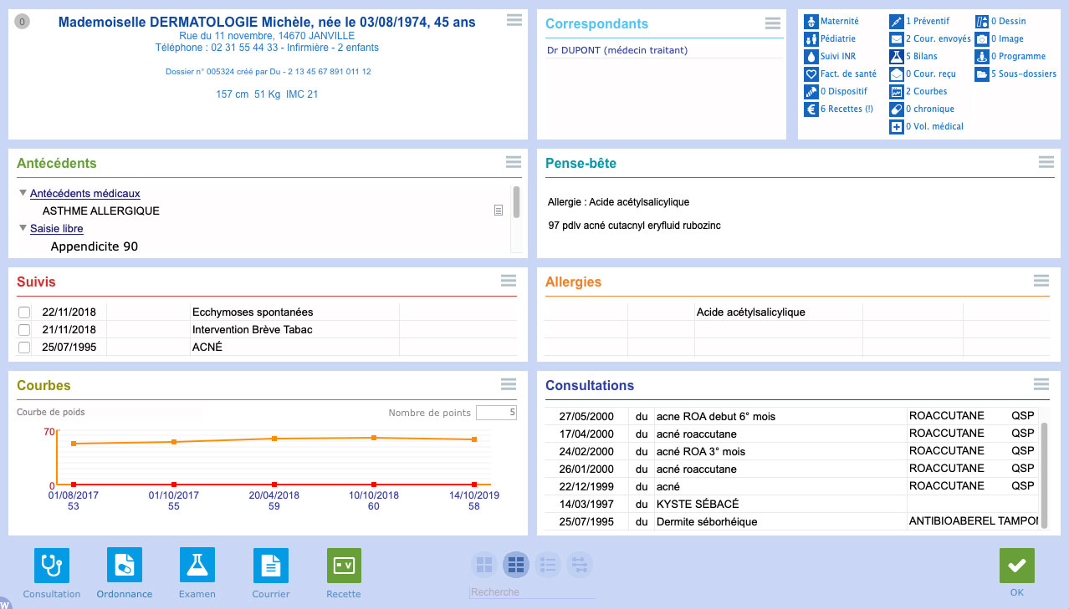Open the Allergies panel options menu
The image size is (1069, 609).
pyautogui.click(x=1041, y=281)
